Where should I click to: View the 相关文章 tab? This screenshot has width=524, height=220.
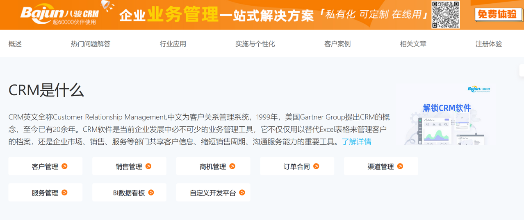point(413,44)
